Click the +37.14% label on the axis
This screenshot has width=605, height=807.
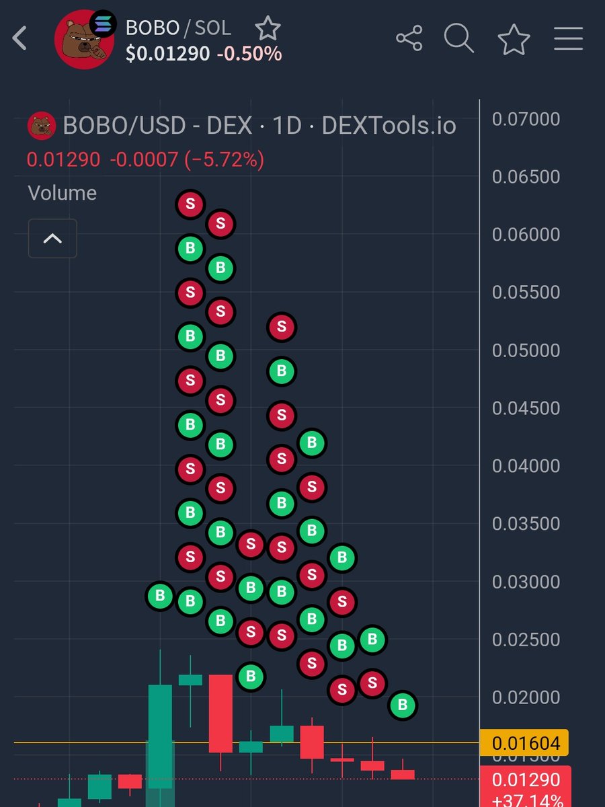[x=528, y=800]
